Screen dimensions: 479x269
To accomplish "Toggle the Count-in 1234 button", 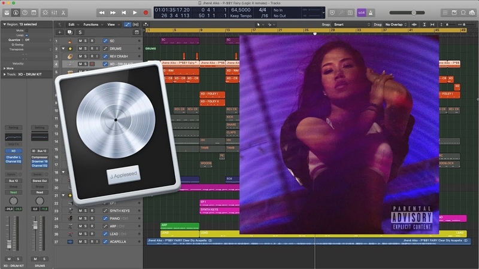I will (362, 13).
